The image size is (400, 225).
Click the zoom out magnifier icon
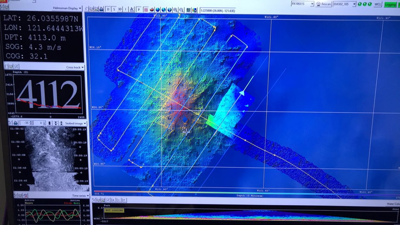click(x=181, y=10)
